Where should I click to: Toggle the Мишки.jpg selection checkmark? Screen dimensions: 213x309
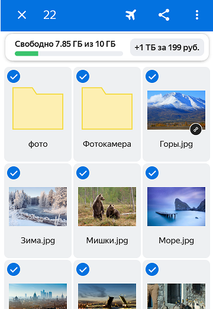[x=83, y=173]
